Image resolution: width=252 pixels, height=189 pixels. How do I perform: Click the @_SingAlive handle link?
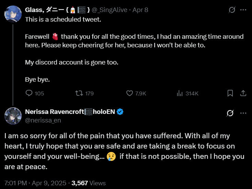click(110, 10)
